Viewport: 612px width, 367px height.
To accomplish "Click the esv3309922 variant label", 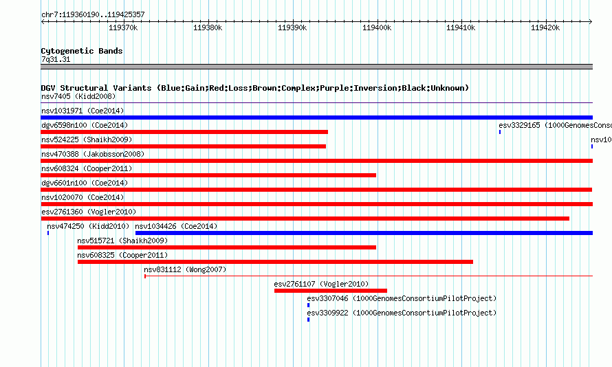I will (x=402, y=313).
